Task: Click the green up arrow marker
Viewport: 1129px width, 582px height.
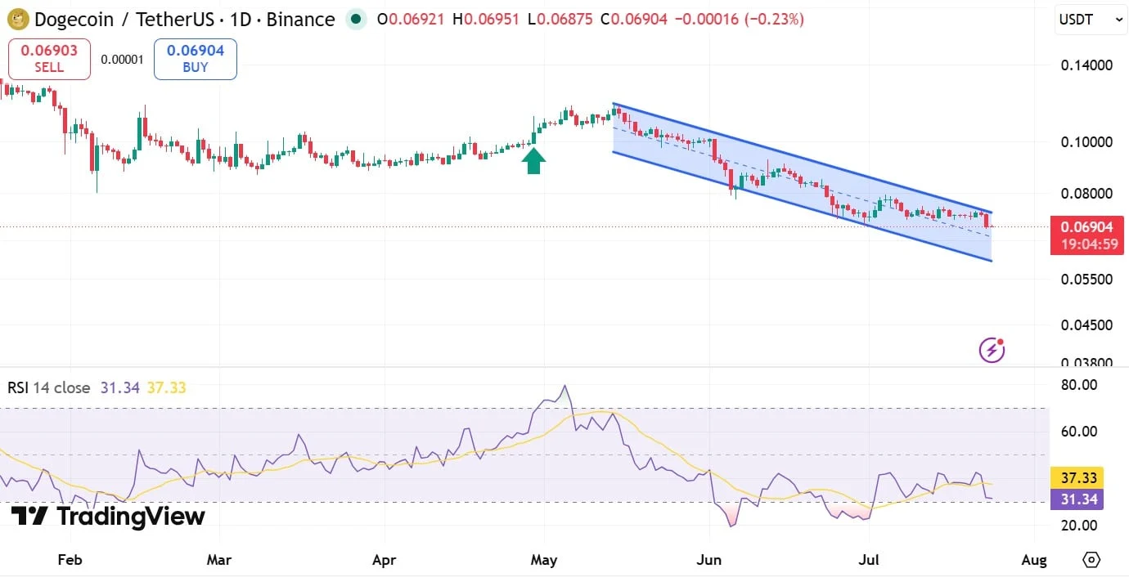Action: (533, 161)
